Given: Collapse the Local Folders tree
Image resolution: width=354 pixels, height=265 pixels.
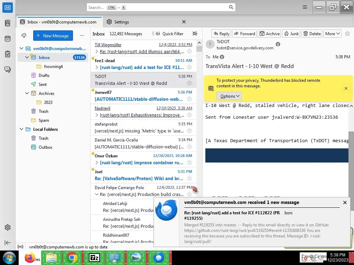Looking at the screenshot, I should pos(21,129).
